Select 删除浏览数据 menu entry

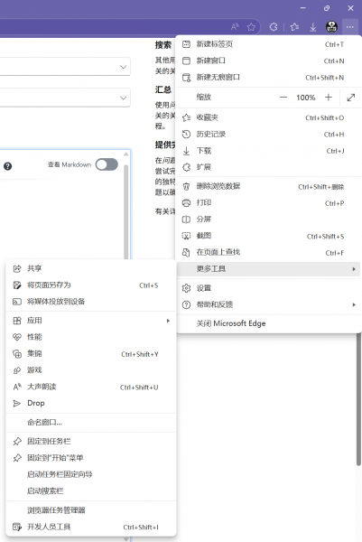tap(266, 186)
